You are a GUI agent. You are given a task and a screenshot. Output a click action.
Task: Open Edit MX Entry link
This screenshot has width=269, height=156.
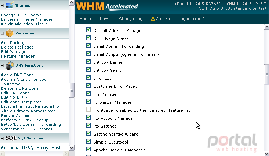[14, 97]
